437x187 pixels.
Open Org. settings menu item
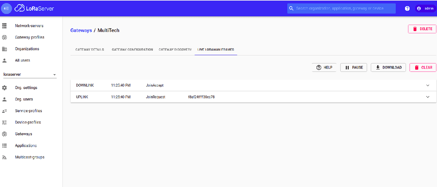(26, 88)
